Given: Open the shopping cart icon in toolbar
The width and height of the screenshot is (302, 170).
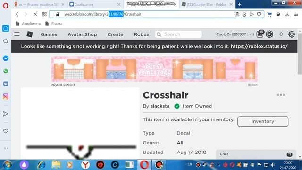Looking at the screenshot, I should [x=269, y=14].
